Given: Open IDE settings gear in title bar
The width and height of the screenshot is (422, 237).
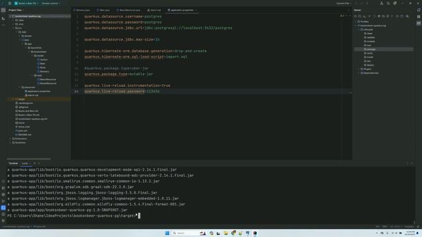Looking at the screenshot, I should tap(395, 3).
